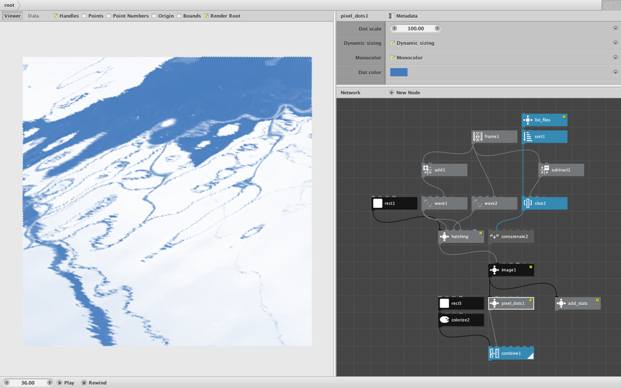Image resolution: width=621 pixels, height=388 pixels.
Task: Select the slice1 node icon
Action: pos(527,203)
